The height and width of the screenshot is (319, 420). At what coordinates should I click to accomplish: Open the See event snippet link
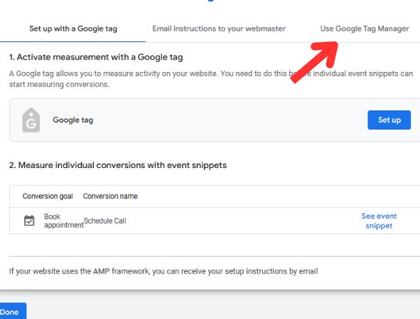(379, 221)
